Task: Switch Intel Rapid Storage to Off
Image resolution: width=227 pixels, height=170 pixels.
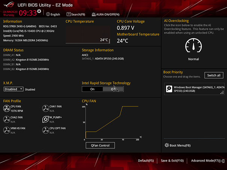Action: coord(113,89)
